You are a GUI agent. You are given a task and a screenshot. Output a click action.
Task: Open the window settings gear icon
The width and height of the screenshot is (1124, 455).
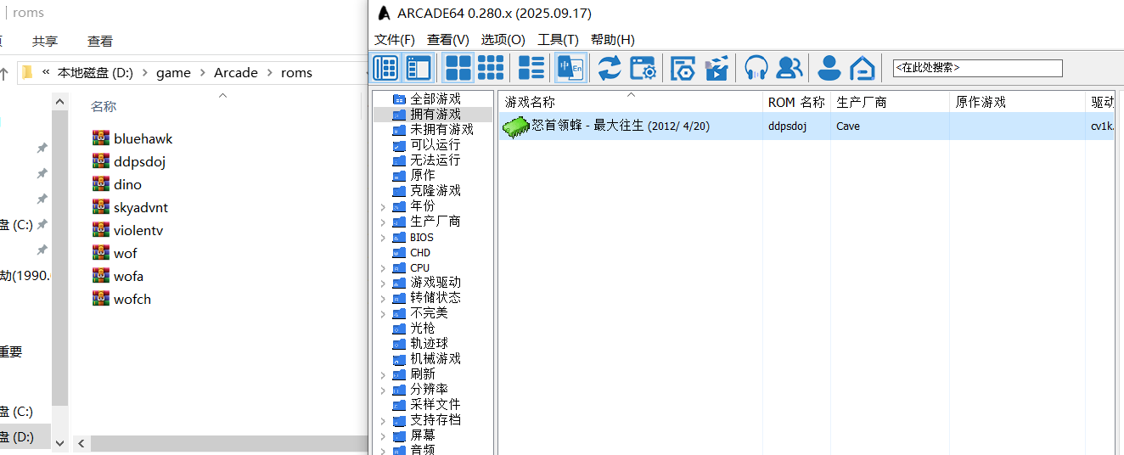click(x=643, y=68)
